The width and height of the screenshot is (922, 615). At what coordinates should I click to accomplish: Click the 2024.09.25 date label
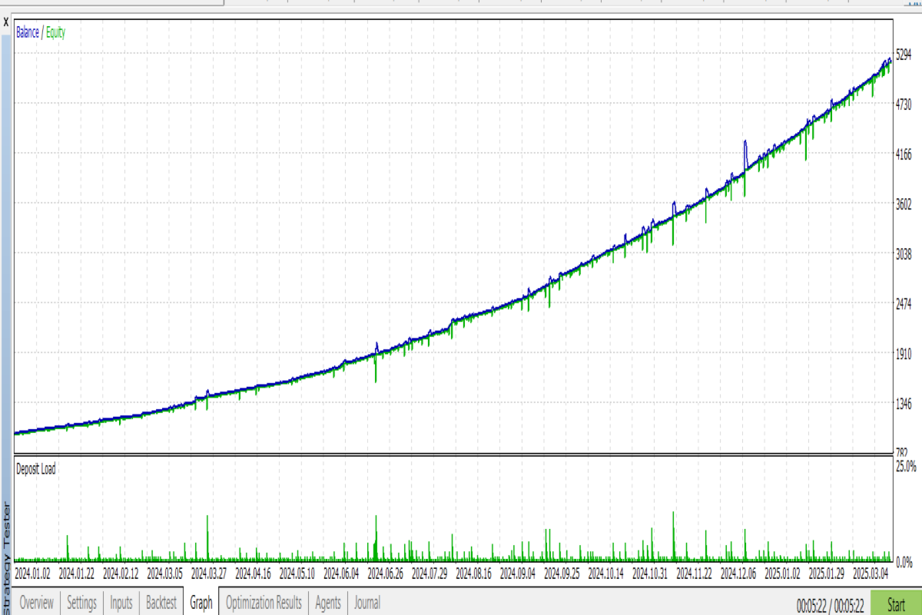point(562,573)
